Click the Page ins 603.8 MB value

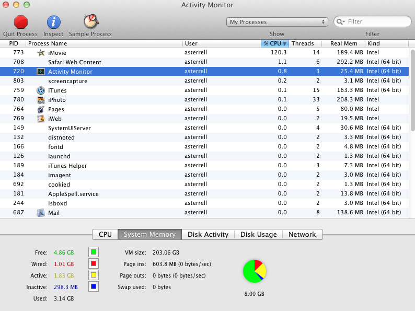click(x=182, y=264)
